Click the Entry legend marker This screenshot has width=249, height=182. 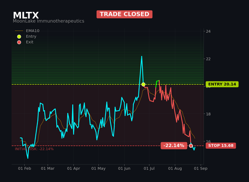coord(19,36)
